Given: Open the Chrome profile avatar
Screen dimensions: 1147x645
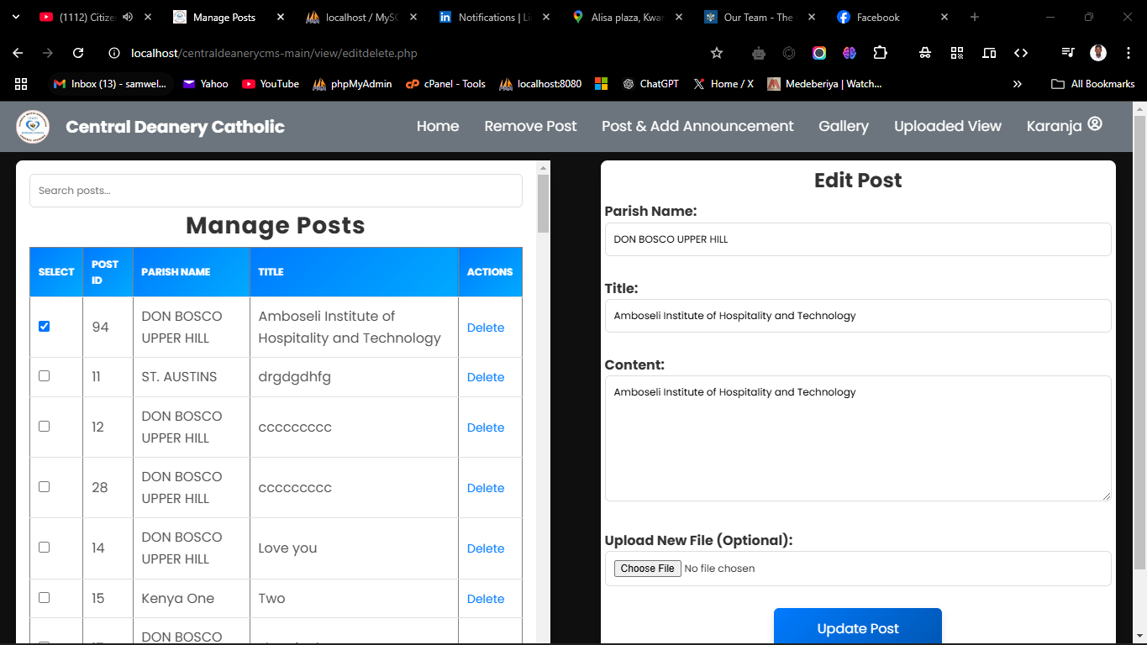Looking at the screenshot, I should [x=1098, y=53].
